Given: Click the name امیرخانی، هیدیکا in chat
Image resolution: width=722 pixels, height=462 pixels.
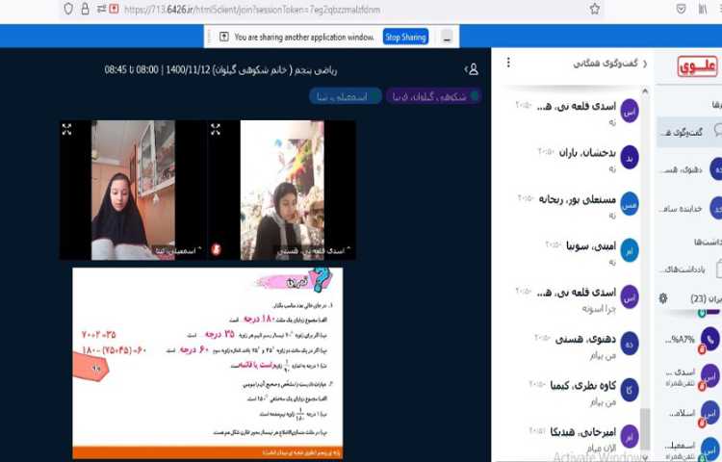Looking at the screenshot, I should pyautogui.click(x=583, y=432).
